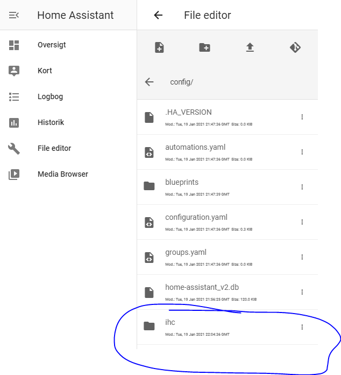Navigate up from config/ folder
Screen dimensions: 341x375
150,82
